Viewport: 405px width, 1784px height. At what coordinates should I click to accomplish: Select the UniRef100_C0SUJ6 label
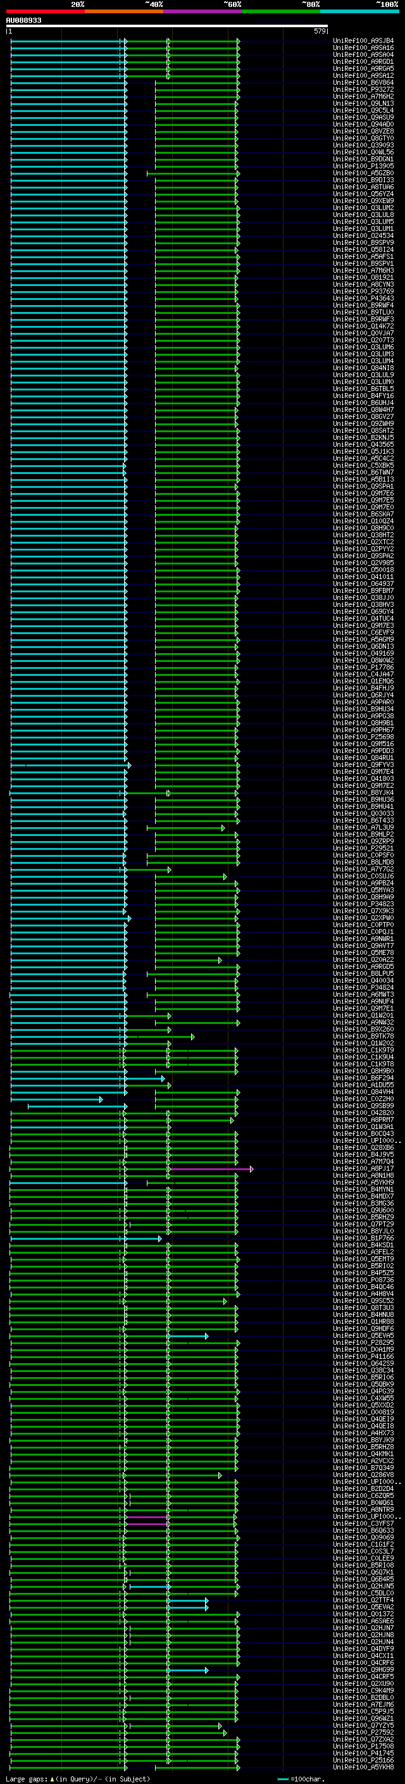coord(363,876)
